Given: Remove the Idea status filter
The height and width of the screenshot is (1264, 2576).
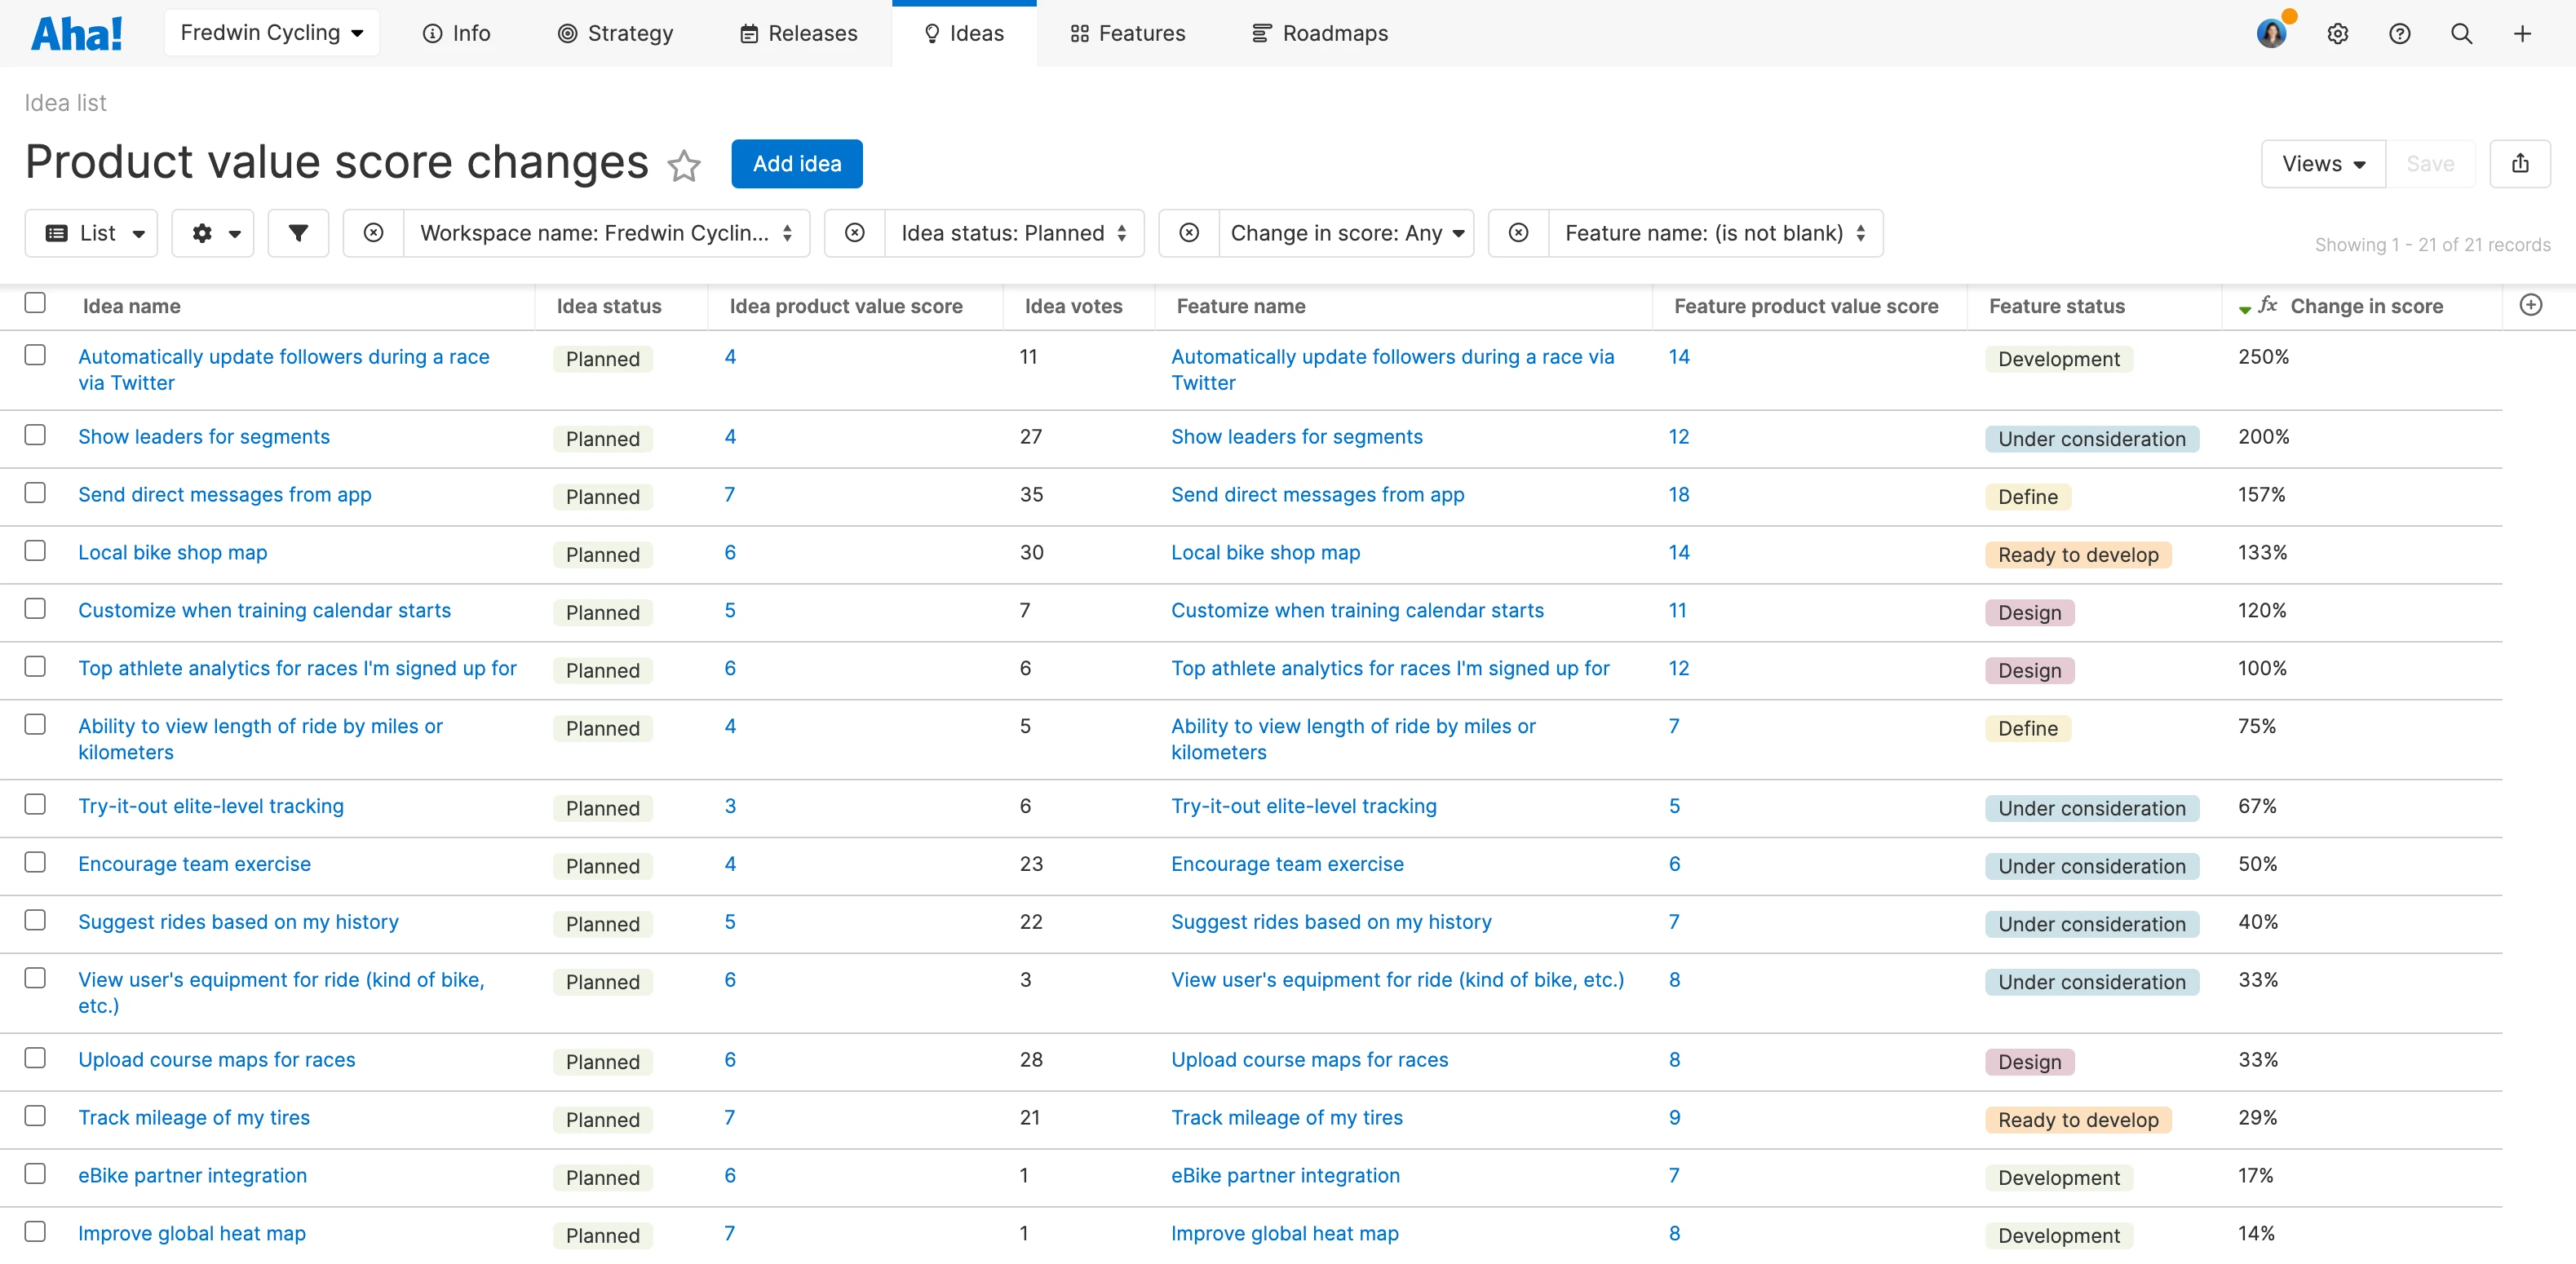Looking at the screenshot, I should coord(854,233).
